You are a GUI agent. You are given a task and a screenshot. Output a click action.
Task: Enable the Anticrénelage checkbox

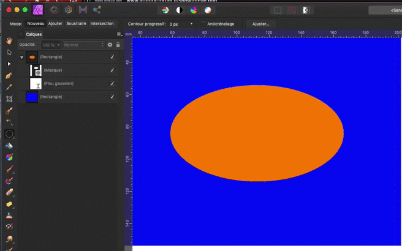coord(203,23)
